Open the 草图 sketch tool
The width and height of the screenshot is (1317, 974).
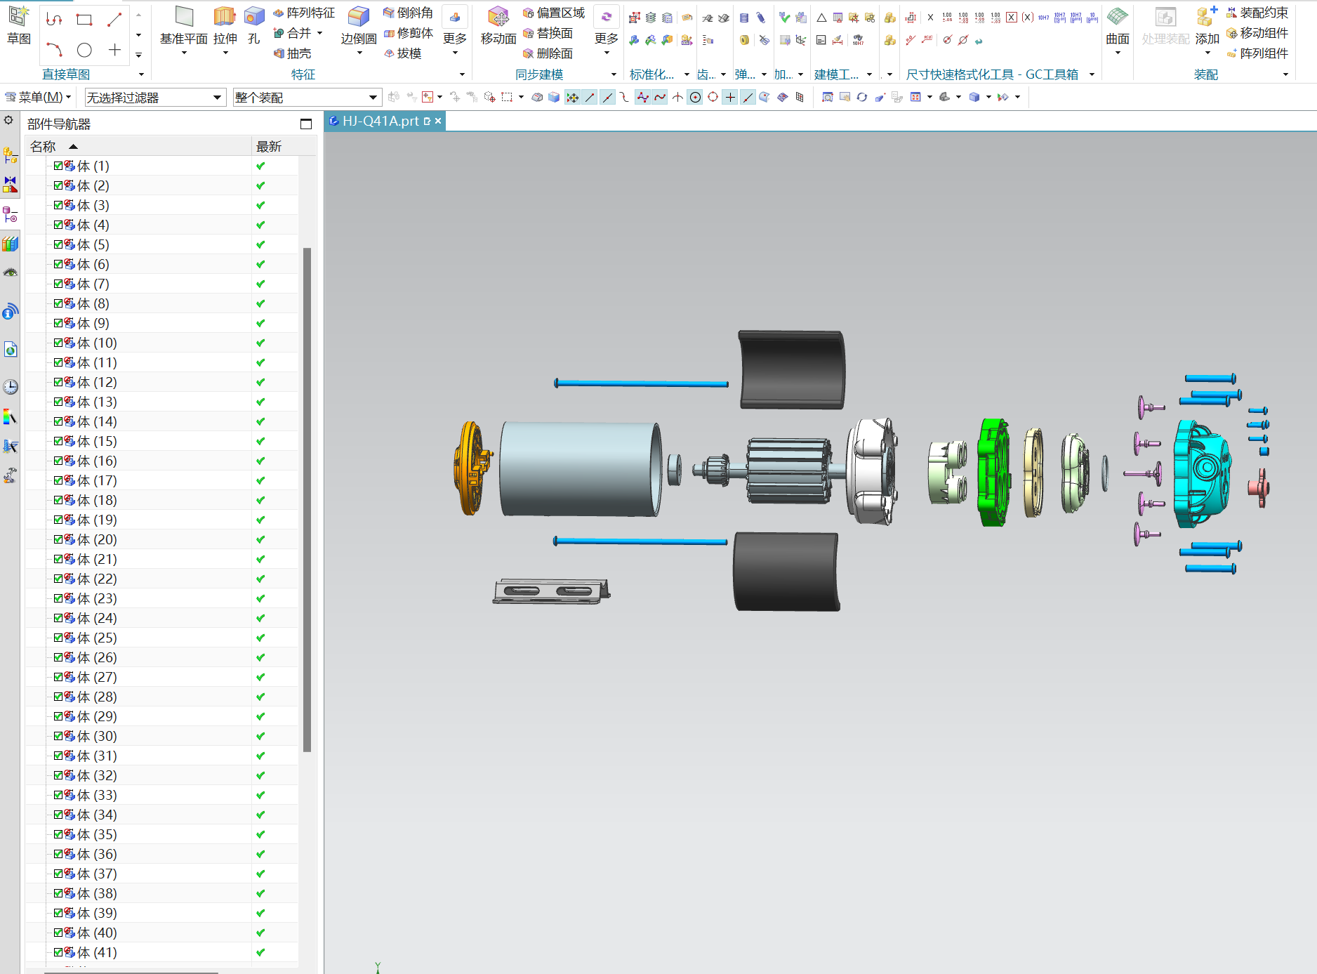19,25
